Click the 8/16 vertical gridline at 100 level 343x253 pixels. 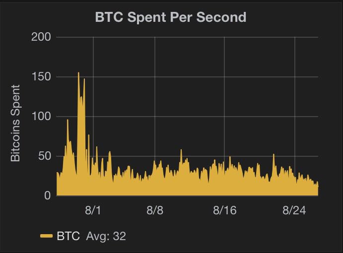224,117
